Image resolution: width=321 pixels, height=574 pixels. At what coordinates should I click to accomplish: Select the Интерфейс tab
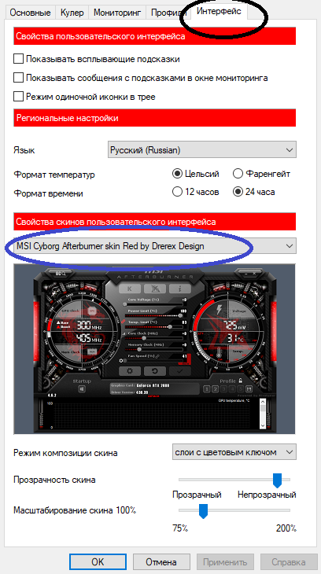click(x=220, y=11)
